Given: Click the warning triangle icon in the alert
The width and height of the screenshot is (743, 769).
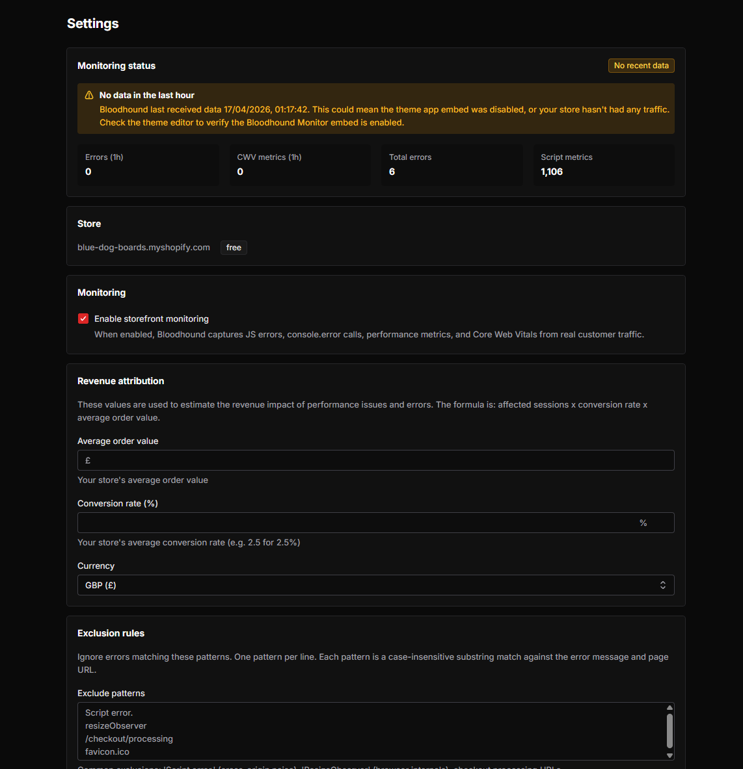Looking at the screenshot, I should (x=88, y=94).
